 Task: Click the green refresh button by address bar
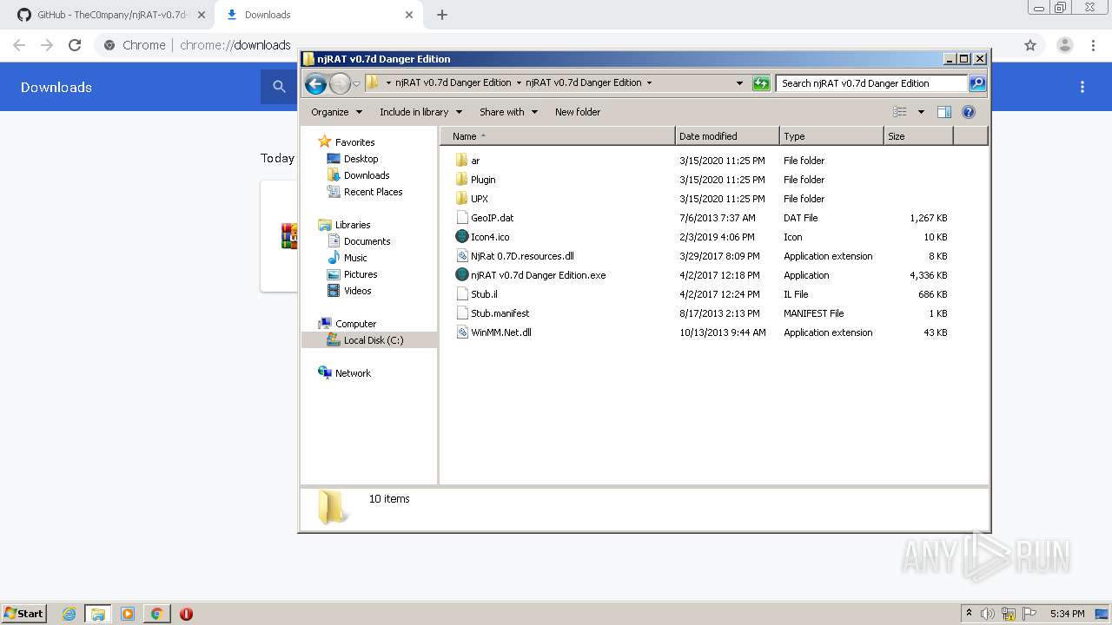tap(761, 83)
